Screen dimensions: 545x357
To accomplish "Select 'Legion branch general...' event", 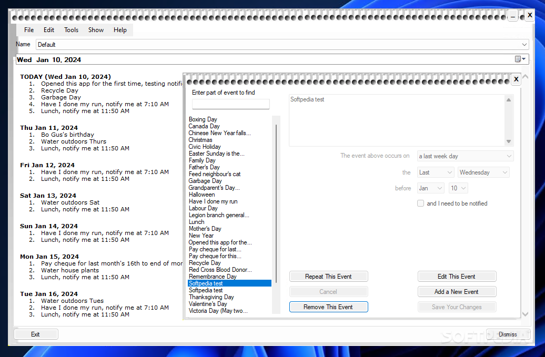I will (x=219, y=215).
